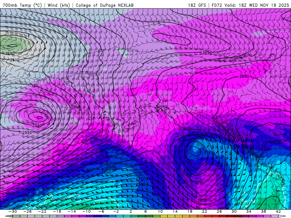
Task: Click the 2820 label just above 2760
Action: pyautogui.click(x=185, y=128)
